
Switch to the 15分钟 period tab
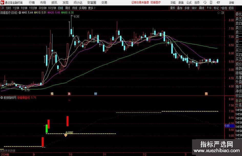tap(33, 8)
